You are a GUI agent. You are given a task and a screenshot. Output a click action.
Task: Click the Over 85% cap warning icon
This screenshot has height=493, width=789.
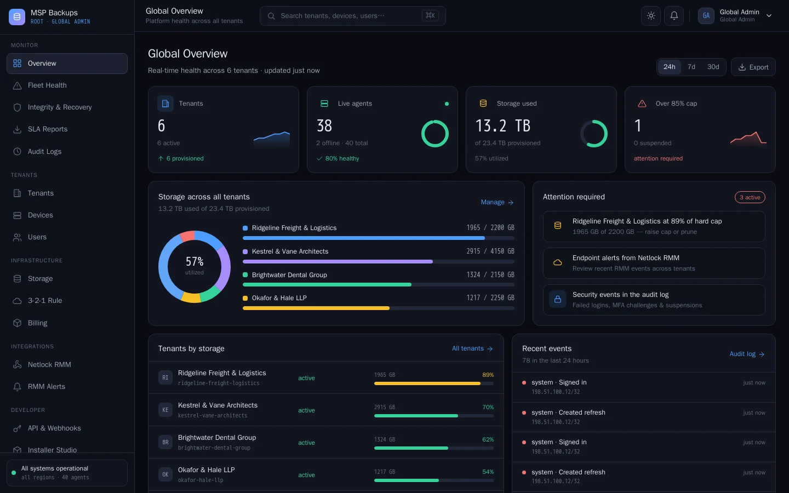[x=642, y=103]
